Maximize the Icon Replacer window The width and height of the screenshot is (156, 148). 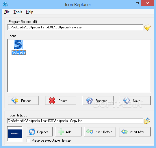[x=137, y=3]
